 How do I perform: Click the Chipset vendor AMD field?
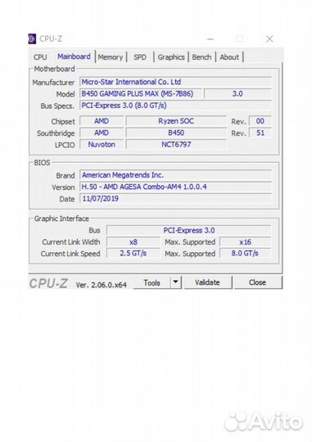102,121
